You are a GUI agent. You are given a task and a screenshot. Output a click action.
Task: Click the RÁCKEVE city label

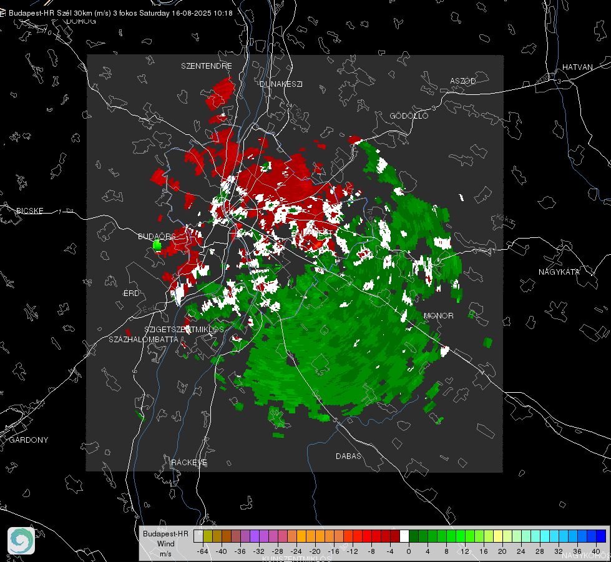pyautogui.click(x=189, y=462)
